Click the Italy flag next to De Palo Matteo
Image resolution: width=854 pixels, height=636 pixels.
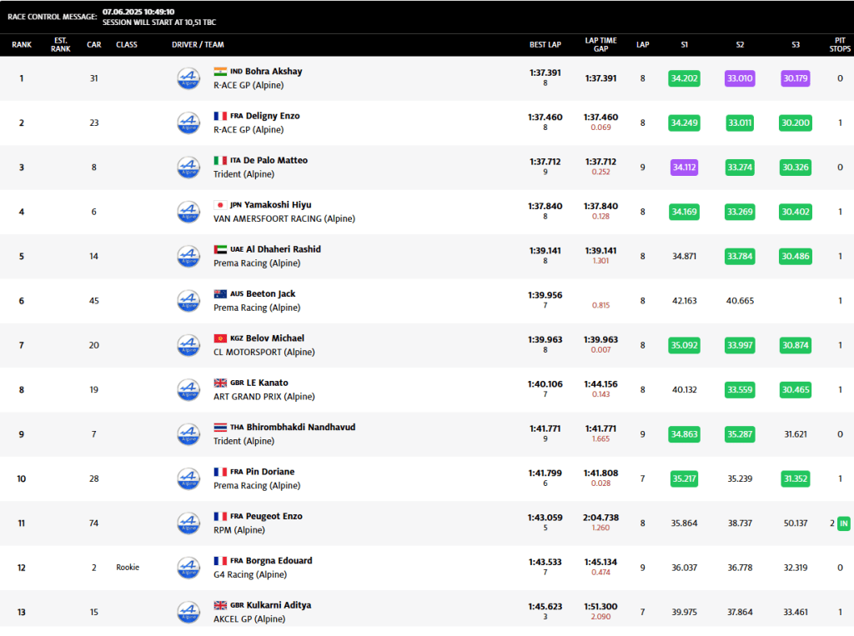pyautogui.click(x=220, y=161)
